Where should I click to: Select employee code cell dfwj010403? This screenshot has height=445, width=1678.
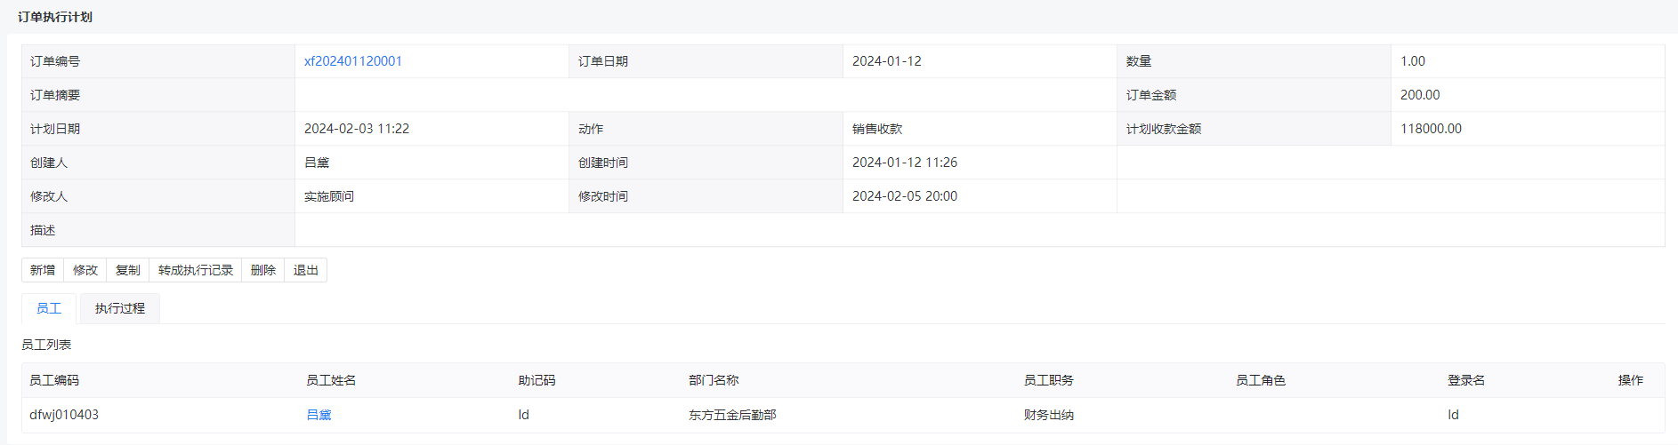pos(64,415)
